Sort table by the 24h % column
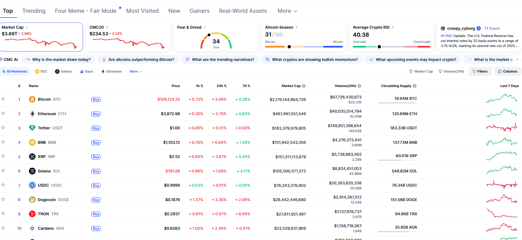 [221, 86]
